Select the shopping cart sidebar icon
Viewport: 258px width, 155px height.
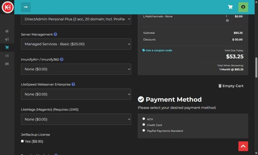(7, 48)
